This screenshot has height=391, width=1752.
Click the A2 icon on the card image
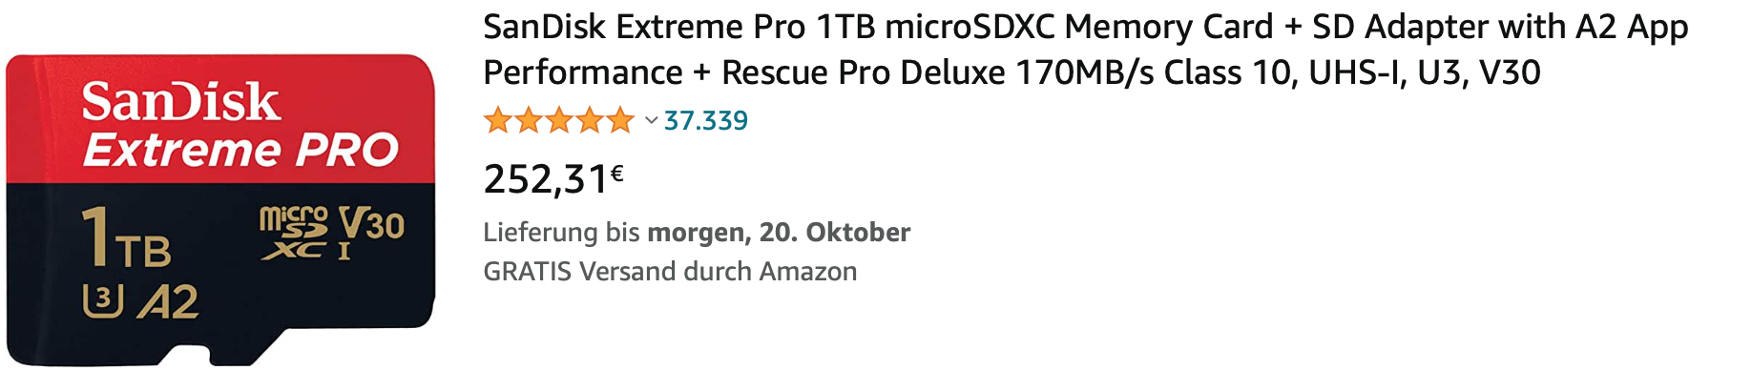coord(169,302)
